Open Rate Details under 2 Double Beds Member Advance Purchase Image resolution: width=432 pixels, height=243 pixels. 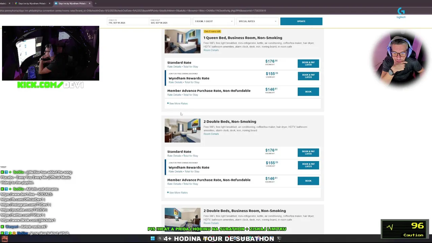coord(174,184)
